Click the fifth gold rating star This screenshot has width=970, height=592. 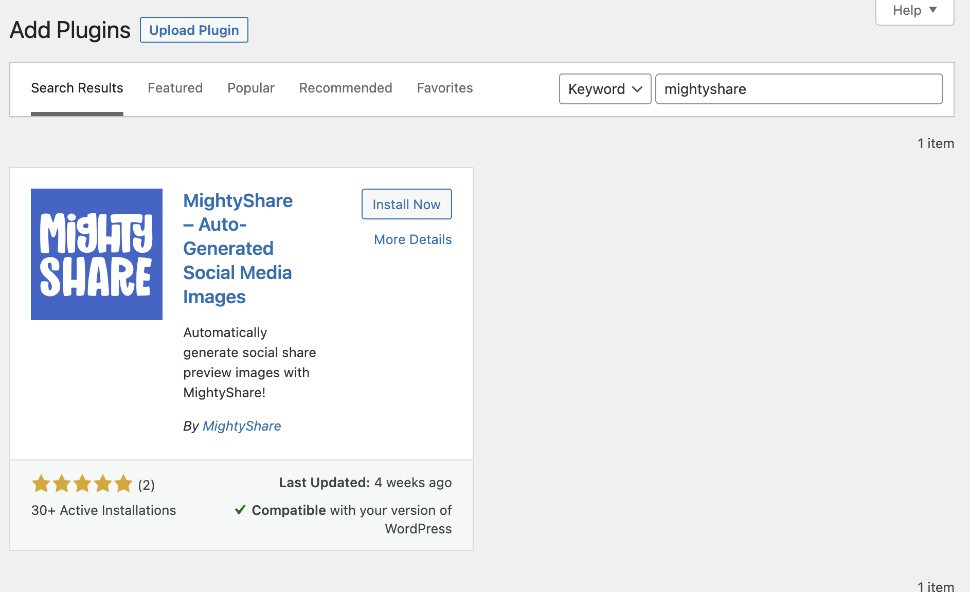123,484
